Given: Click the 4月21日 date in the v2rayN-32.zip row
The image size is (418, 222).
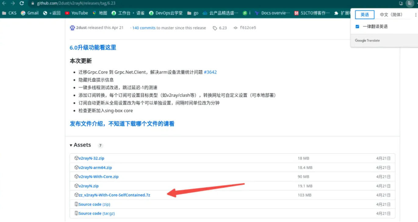Looking at the screenshot, I should tap(383, 158).
